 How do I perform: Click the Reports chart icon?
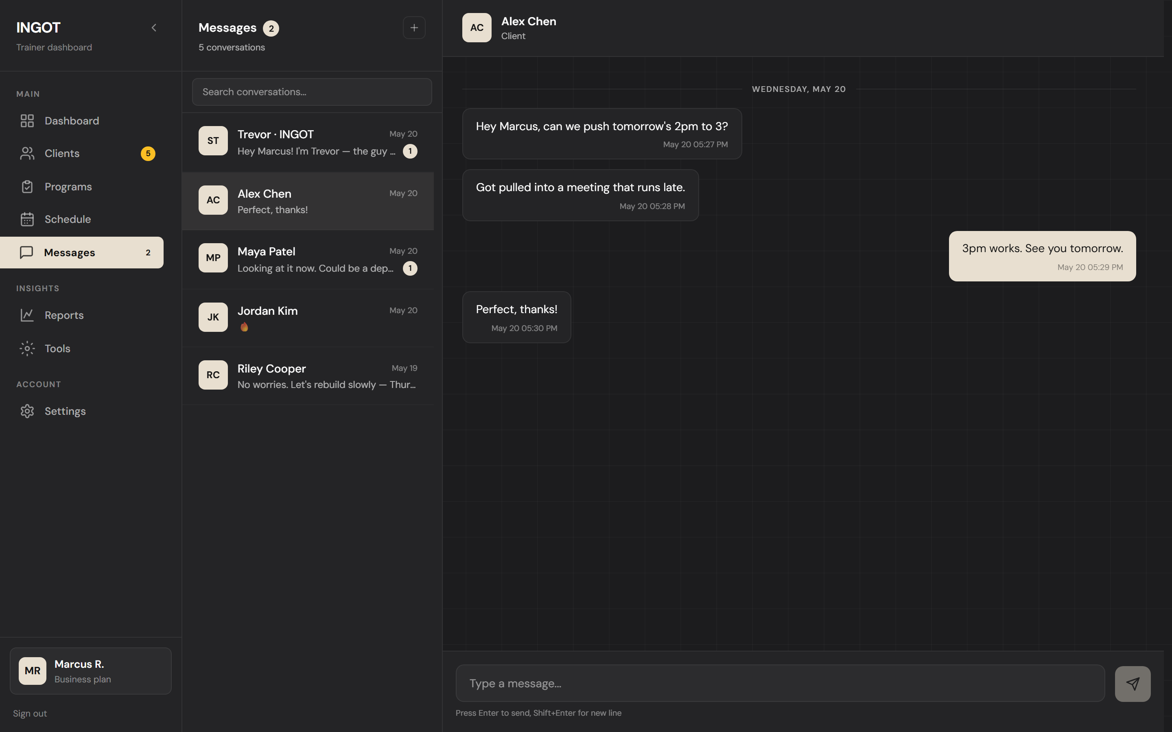click(x=27, y=315)
